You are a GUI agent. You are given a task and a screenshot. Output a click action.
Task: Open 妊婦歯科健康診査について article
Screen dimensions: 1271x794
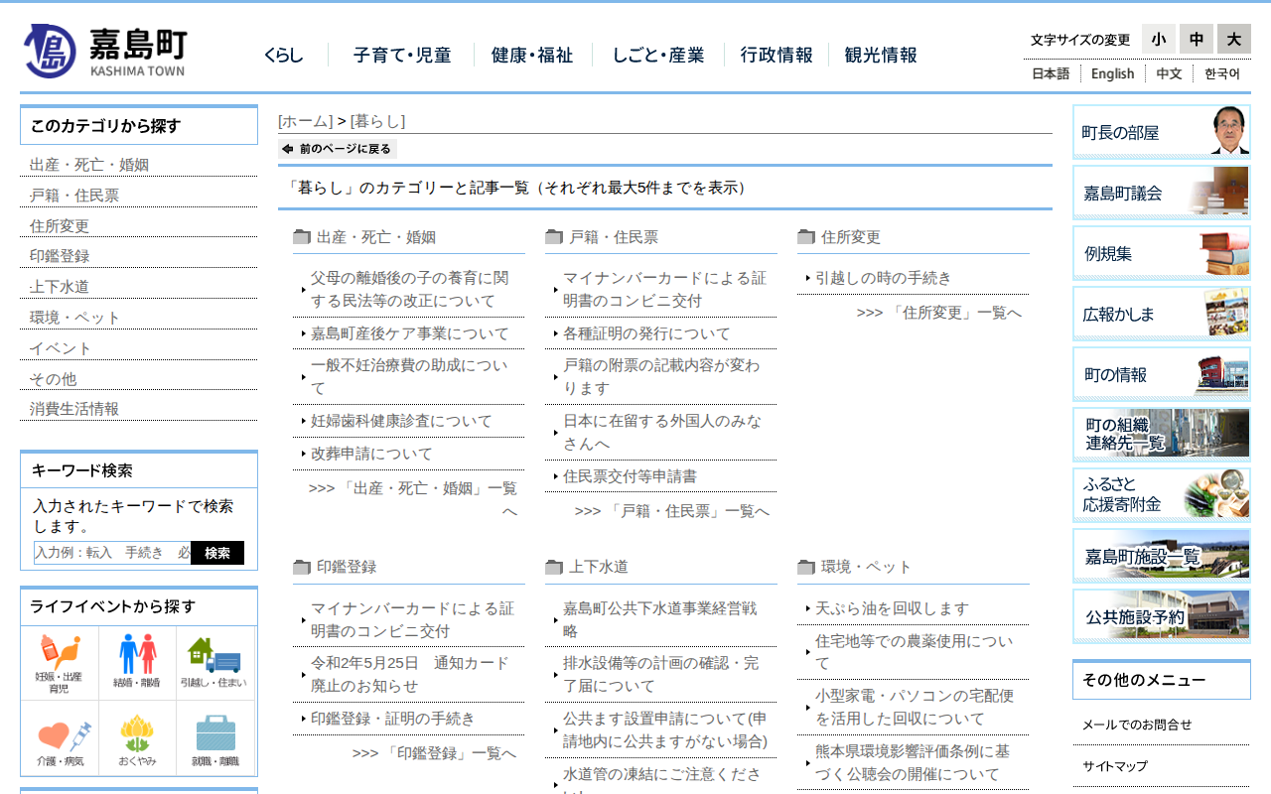[401, 421]
